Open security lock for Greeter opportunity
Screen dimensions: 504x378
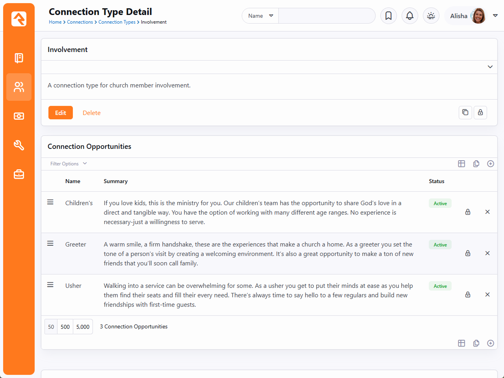coord(468,253)
